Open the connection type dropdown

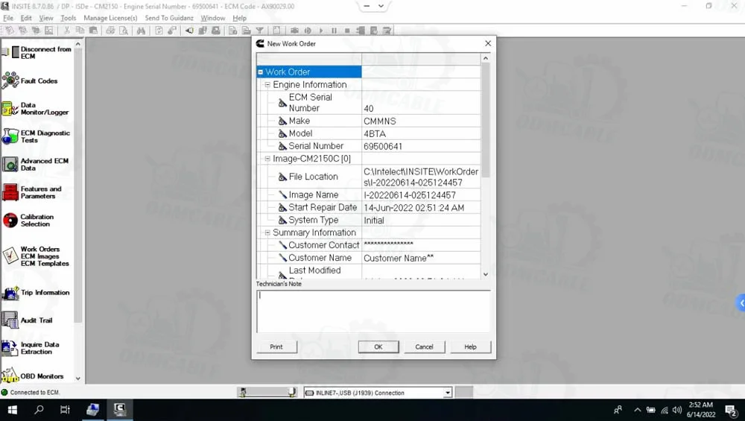448,393
